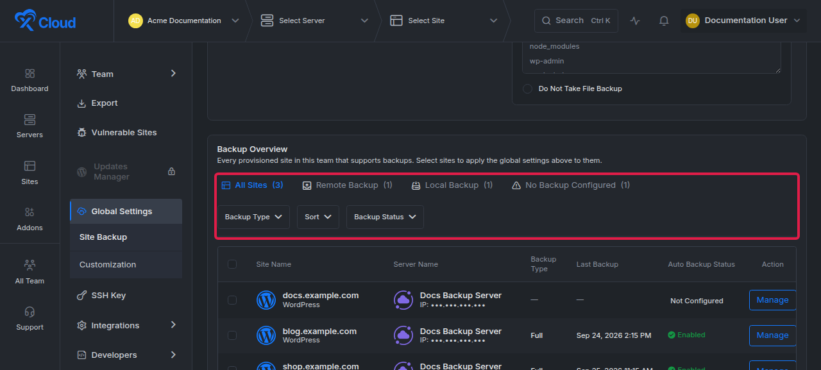This screenshot has width=821, height=370.
Task: Check the docs.example.com row checkbox
Action: [x=232, y=300]
